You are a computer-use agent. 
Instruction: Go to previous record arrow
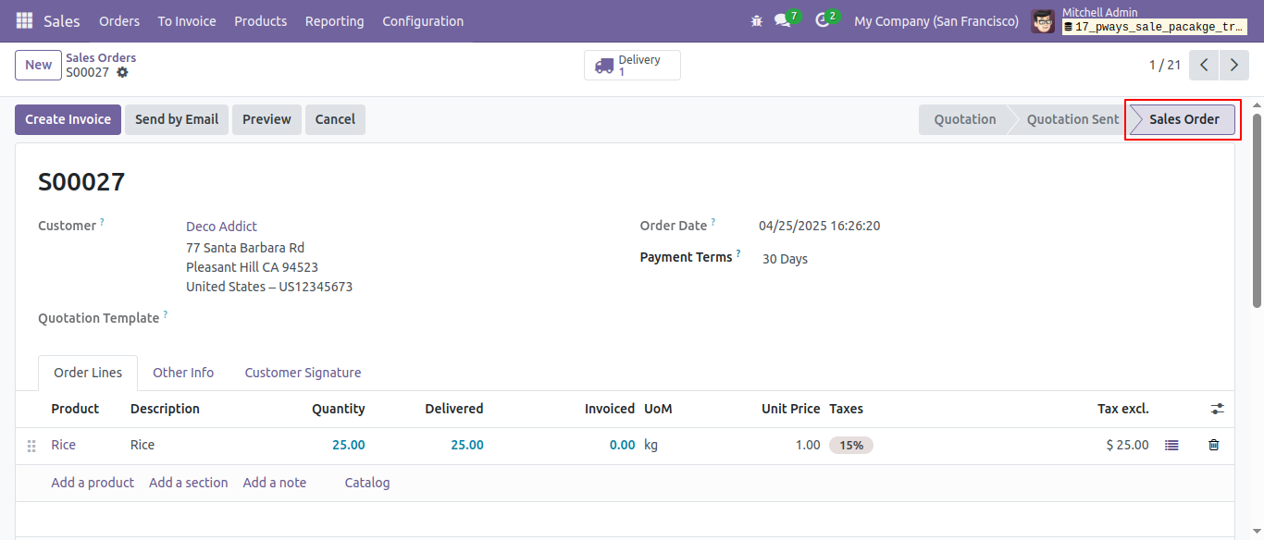pos(1204,65)
